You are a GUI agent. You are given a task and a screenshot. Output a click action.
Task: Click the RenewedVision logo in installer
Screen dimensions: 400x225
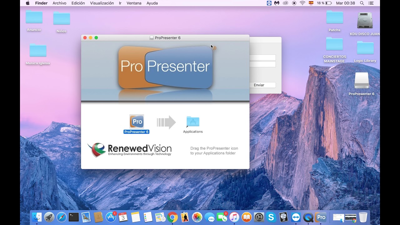click(129, 150)
